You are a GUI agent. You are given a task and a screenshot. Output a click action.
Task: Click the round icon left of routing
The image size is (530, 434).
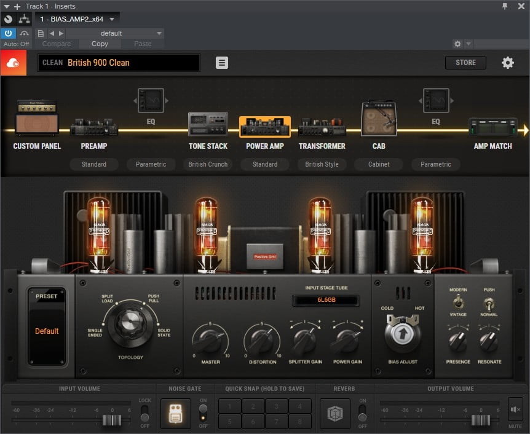8,19
